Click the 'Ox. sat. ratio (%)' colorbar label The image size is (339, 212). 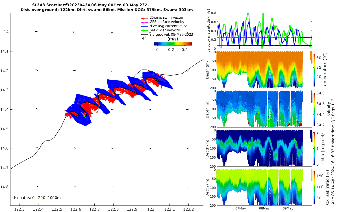(328, 187)
